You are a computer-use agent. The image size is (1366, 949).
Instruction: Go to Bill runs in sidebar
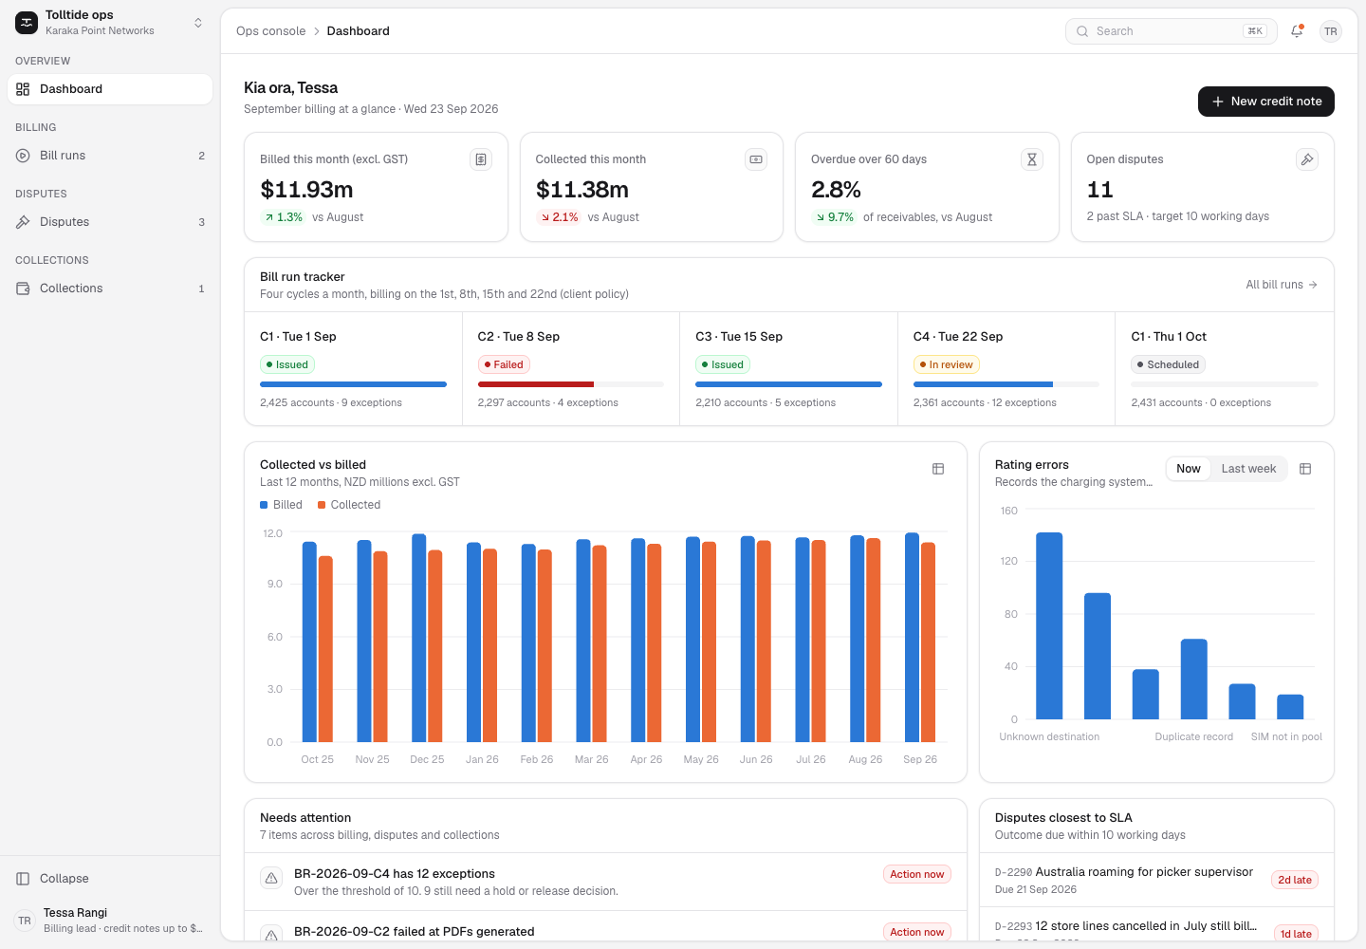pyautogui.click(x=110, y=156)
